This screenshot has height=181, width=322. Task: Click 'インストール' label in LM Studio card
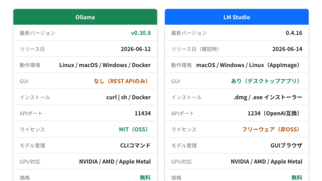[x=186, y=97]
